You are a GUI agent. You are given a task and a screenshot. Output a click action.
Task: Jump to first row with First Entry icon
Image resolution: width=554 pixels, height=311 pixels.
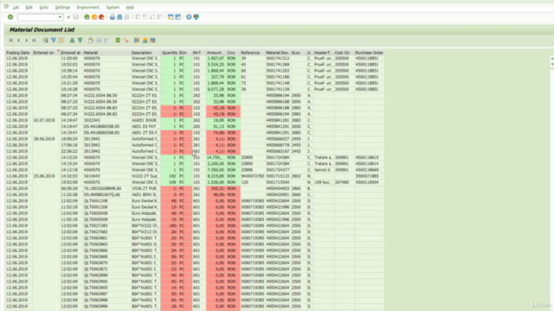click(11, 41)
